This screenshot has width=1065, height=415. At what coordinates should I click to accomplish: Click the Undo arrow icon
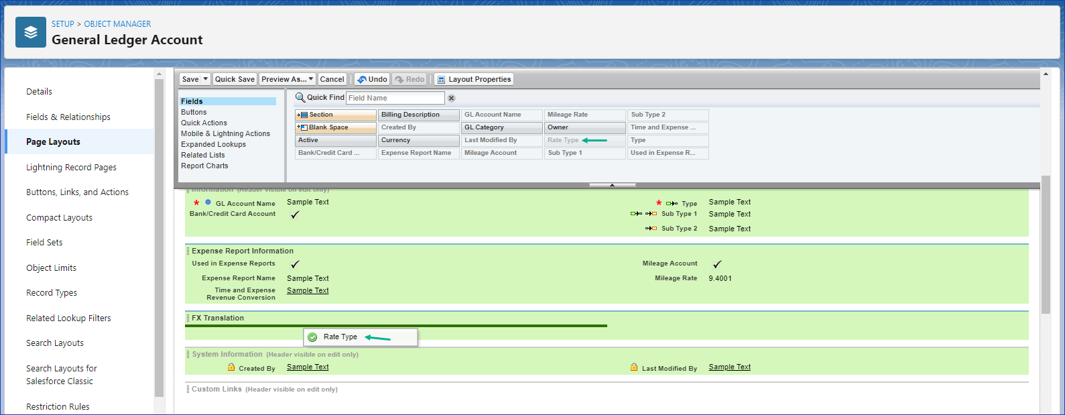coord(362,80)
